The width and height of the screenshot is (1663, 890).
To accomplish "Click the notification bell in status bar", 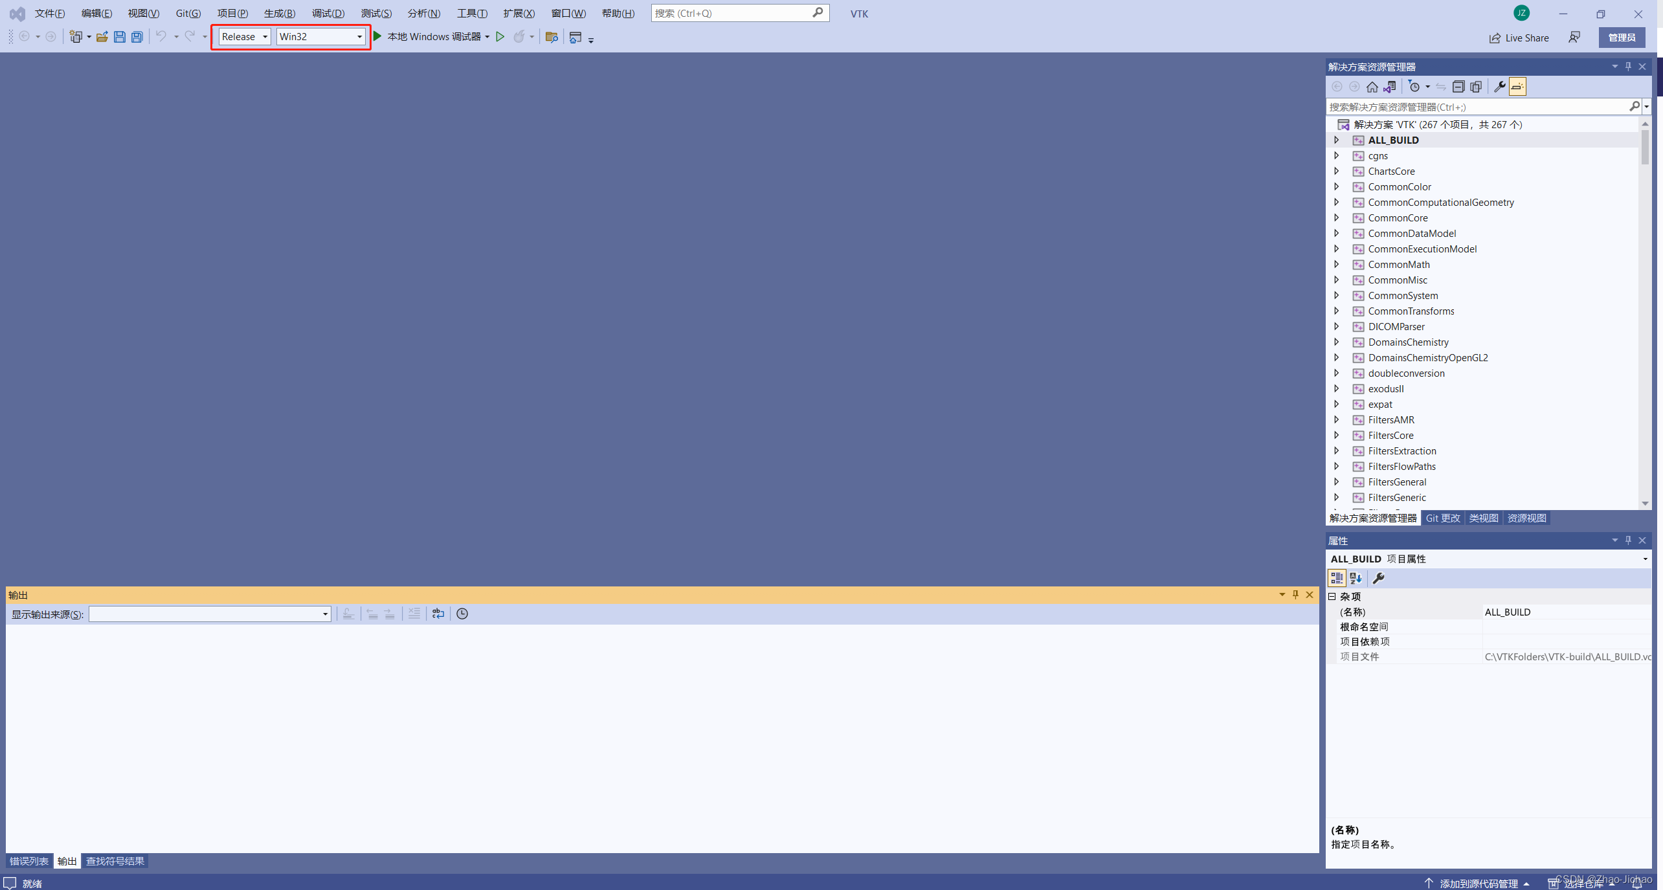I will click(1638, 884).
